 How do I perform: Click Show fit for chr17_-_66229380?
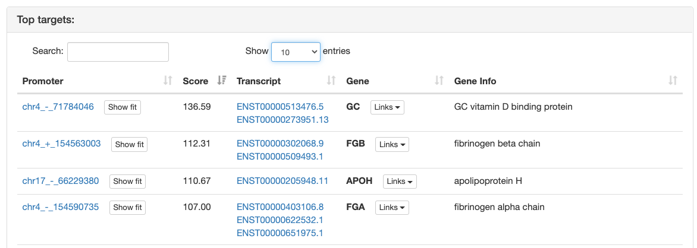[127, 182]
